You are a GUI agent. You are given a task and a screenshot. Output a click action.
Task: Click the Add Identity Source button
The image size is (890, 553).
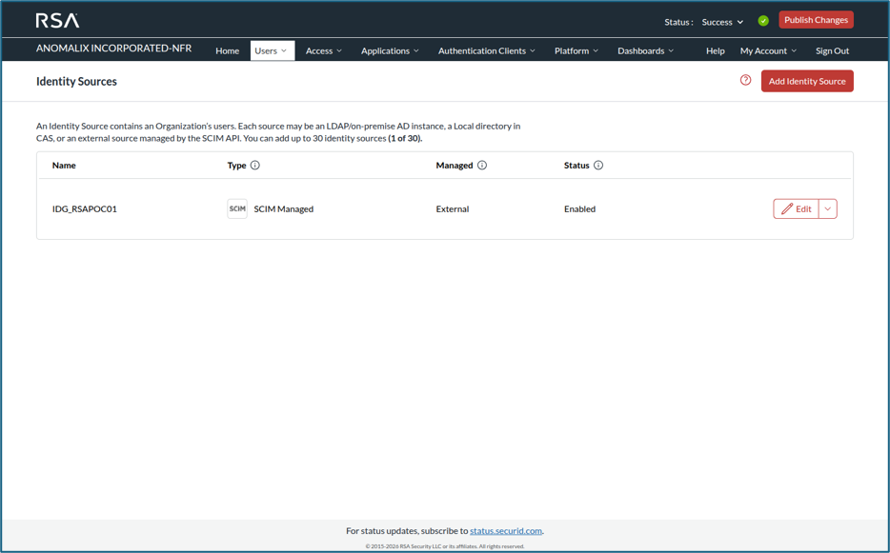point(807,81)
